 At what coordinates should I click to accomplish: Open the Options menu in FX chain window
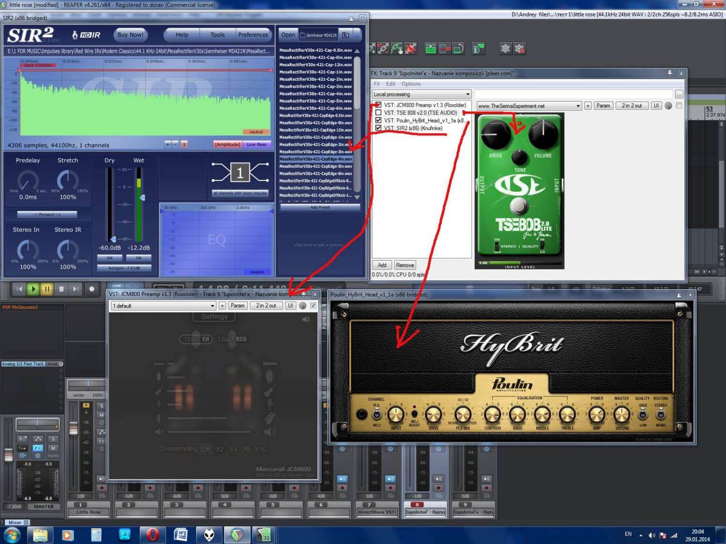[x=411, y=84]
